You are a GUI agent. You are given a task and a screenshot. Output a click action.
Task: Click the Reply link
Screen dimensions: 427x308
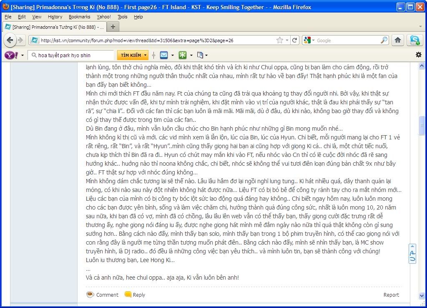(139, 295)
